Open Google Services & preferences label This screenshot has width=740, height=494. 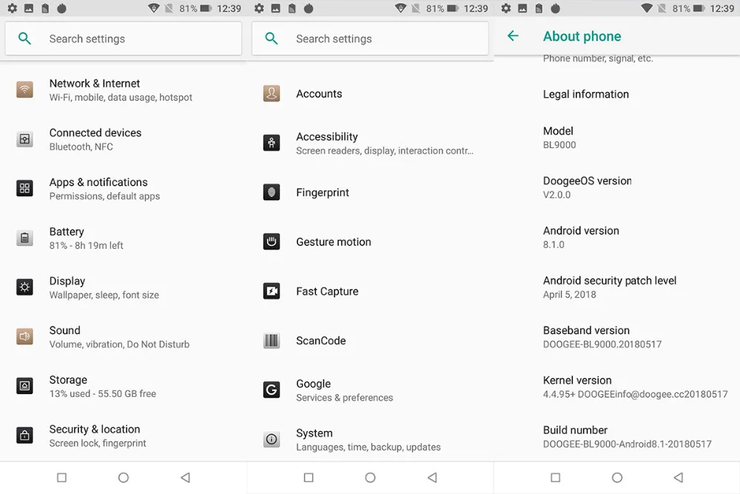(345, 390)
